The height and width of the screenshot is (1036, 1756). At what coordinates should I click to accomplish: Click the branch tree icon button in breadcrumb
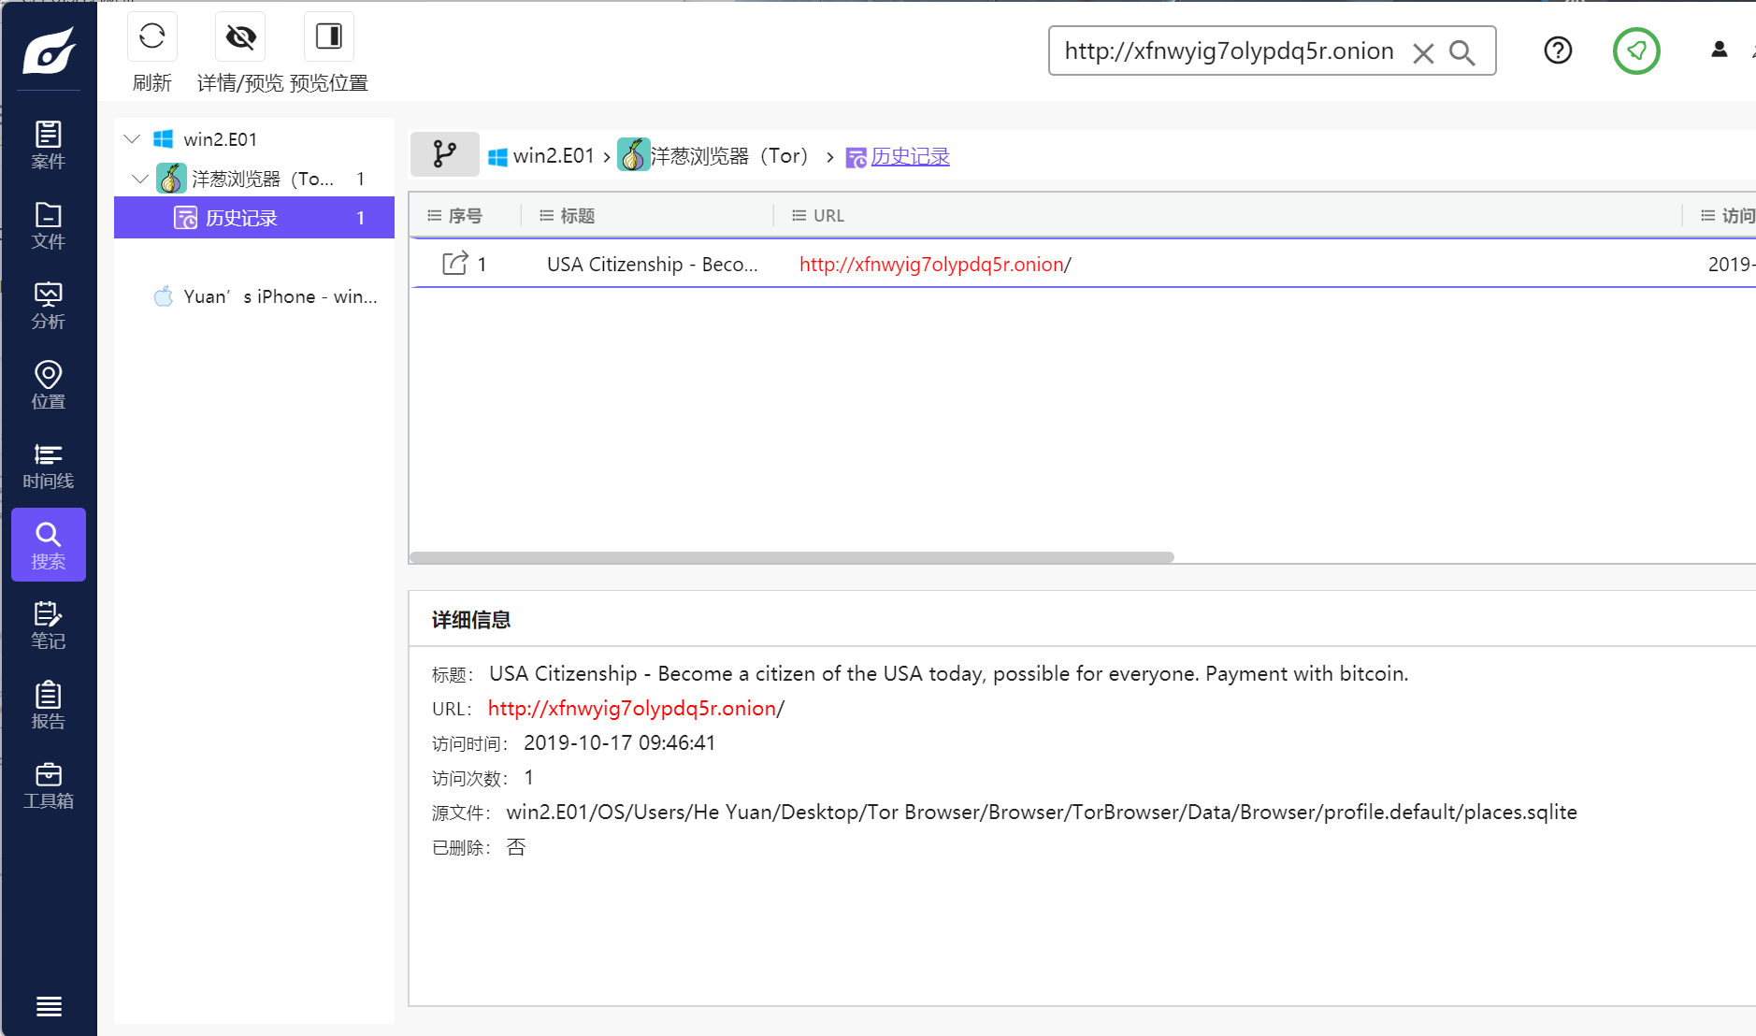point(445,154)
